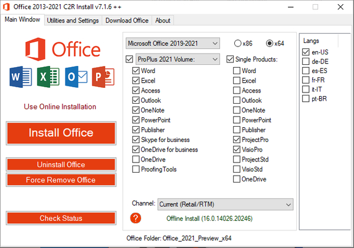The image size is (354, 248).
Task: Switch to Utilities and Settings tab
Action: [73, 20]
